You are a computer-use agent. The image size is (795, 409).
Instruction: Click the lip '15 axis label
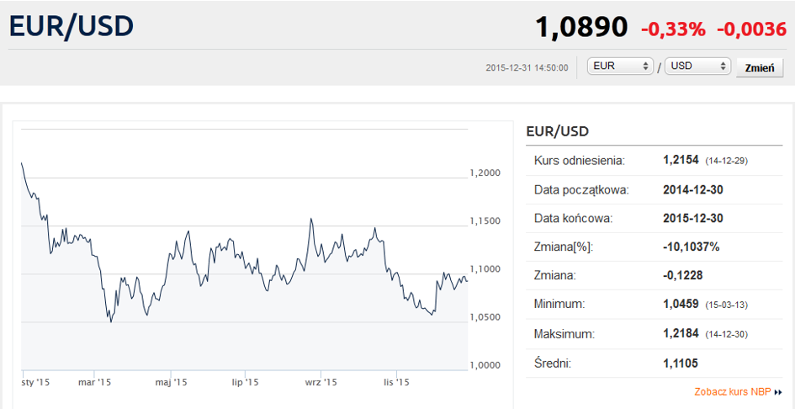click(x=244, y=382)
